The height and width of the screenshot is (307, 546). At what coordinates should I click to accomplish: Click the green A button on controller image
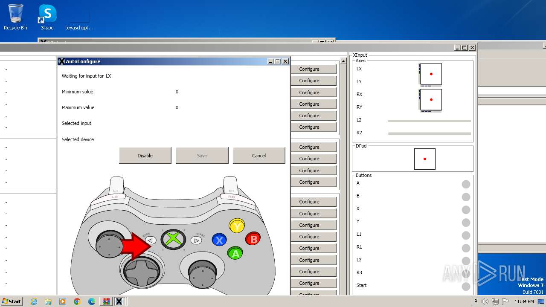(x=235, y=253)
